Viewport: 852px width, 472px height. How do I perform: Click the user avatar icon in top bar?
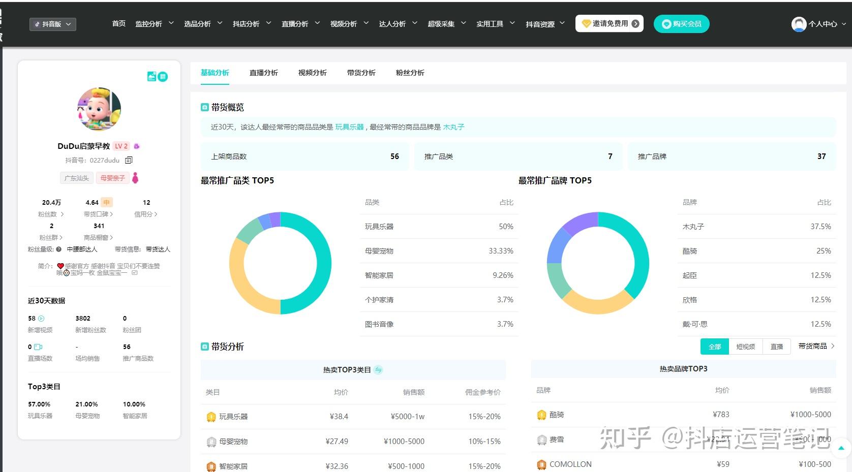coord(799,24)
